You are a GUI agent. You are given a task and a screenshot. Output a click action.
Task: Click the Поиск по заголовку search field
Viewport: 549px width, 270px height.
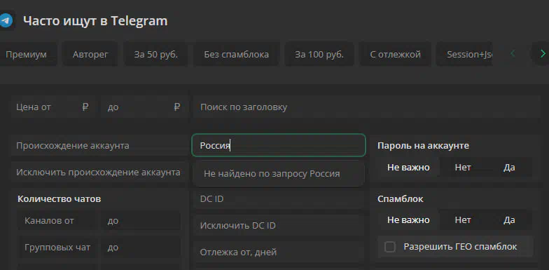367,107
